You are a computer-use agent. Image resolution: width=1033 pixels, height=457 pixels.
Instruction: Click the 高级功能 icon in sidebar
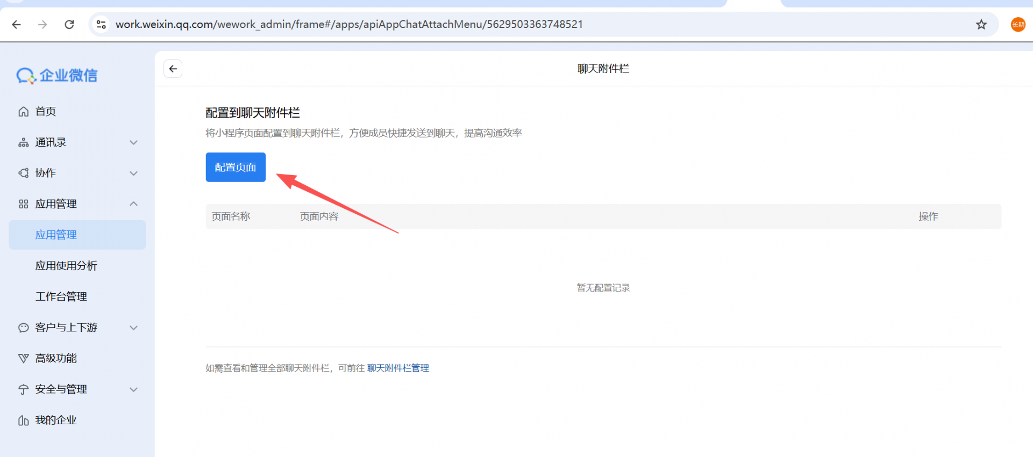(x=23, y=358)
